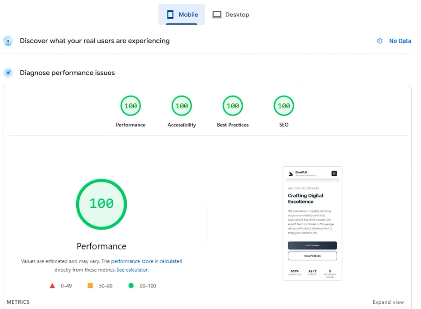Select the Mobile tab
421x309 pixels.
click(x=181, y=15)
